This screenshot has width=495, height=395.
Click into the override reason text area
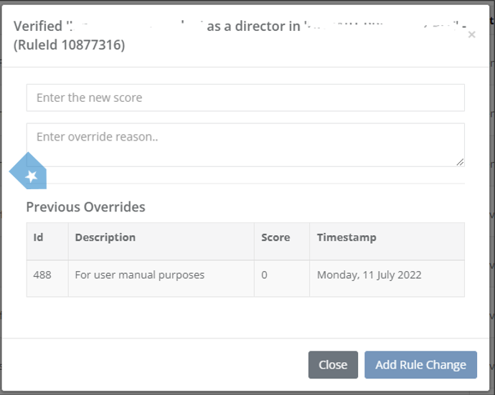tap(245, 144)
